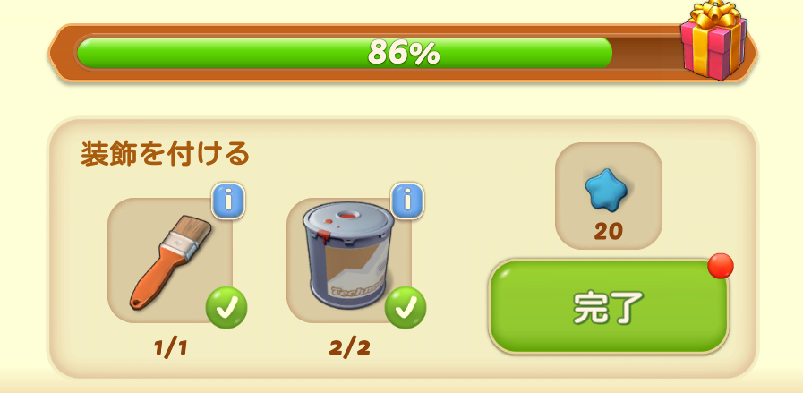
Task: Click the green checkmark on the paint can
Action: (x=406, y=307)
